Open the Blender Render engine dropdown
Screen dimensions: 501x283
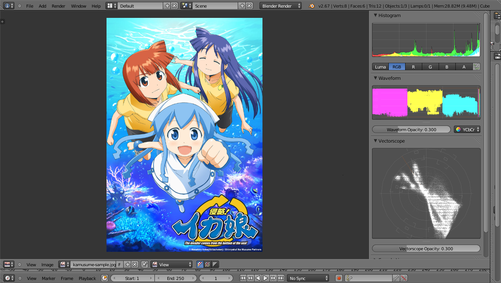[281, 6]
